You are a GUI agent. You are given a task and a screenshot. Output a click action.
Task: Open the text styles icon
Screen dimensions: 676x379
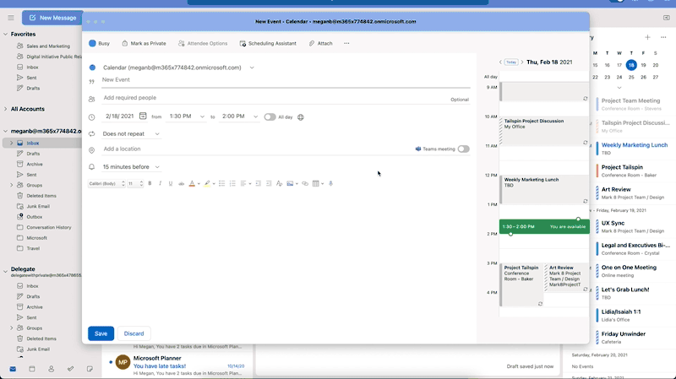click(x=279, y=183)
